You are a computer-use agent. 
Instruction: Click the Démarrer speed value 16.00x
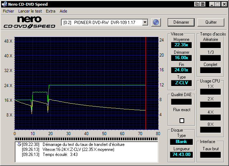[x=181, y=58]
